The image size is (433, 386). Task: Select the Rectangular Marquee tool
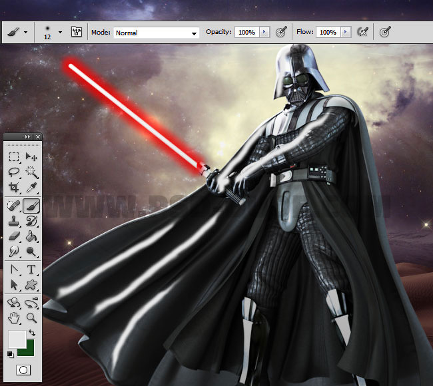[x=13, y=156]
